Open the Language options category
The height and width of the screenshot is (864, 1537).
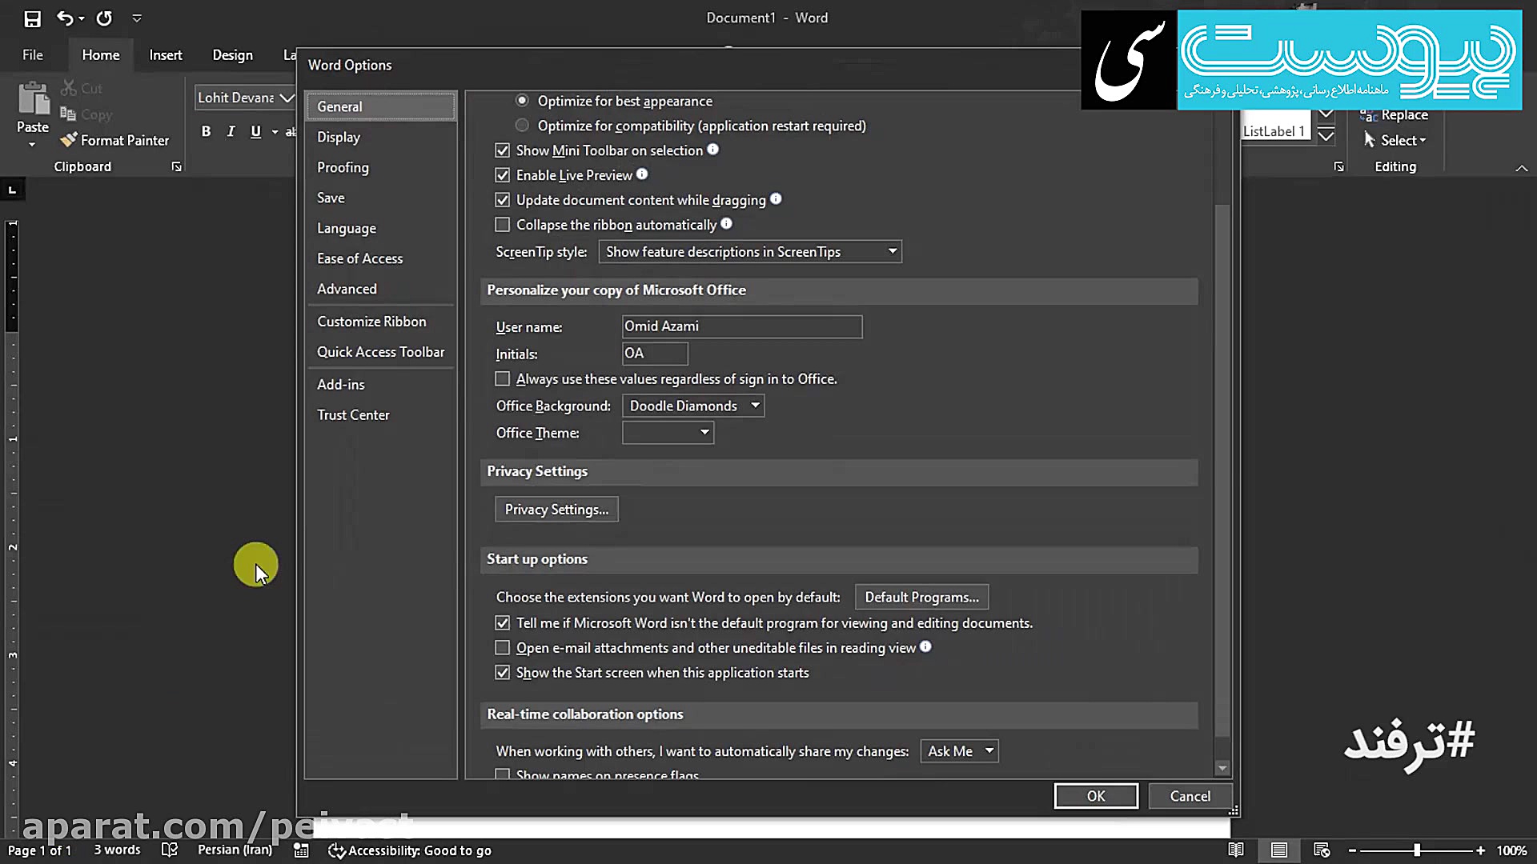(x=380, y=228)
